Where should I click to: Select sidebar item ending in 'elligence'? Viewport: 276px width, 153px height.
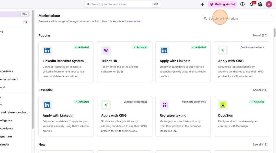point(6,120)
